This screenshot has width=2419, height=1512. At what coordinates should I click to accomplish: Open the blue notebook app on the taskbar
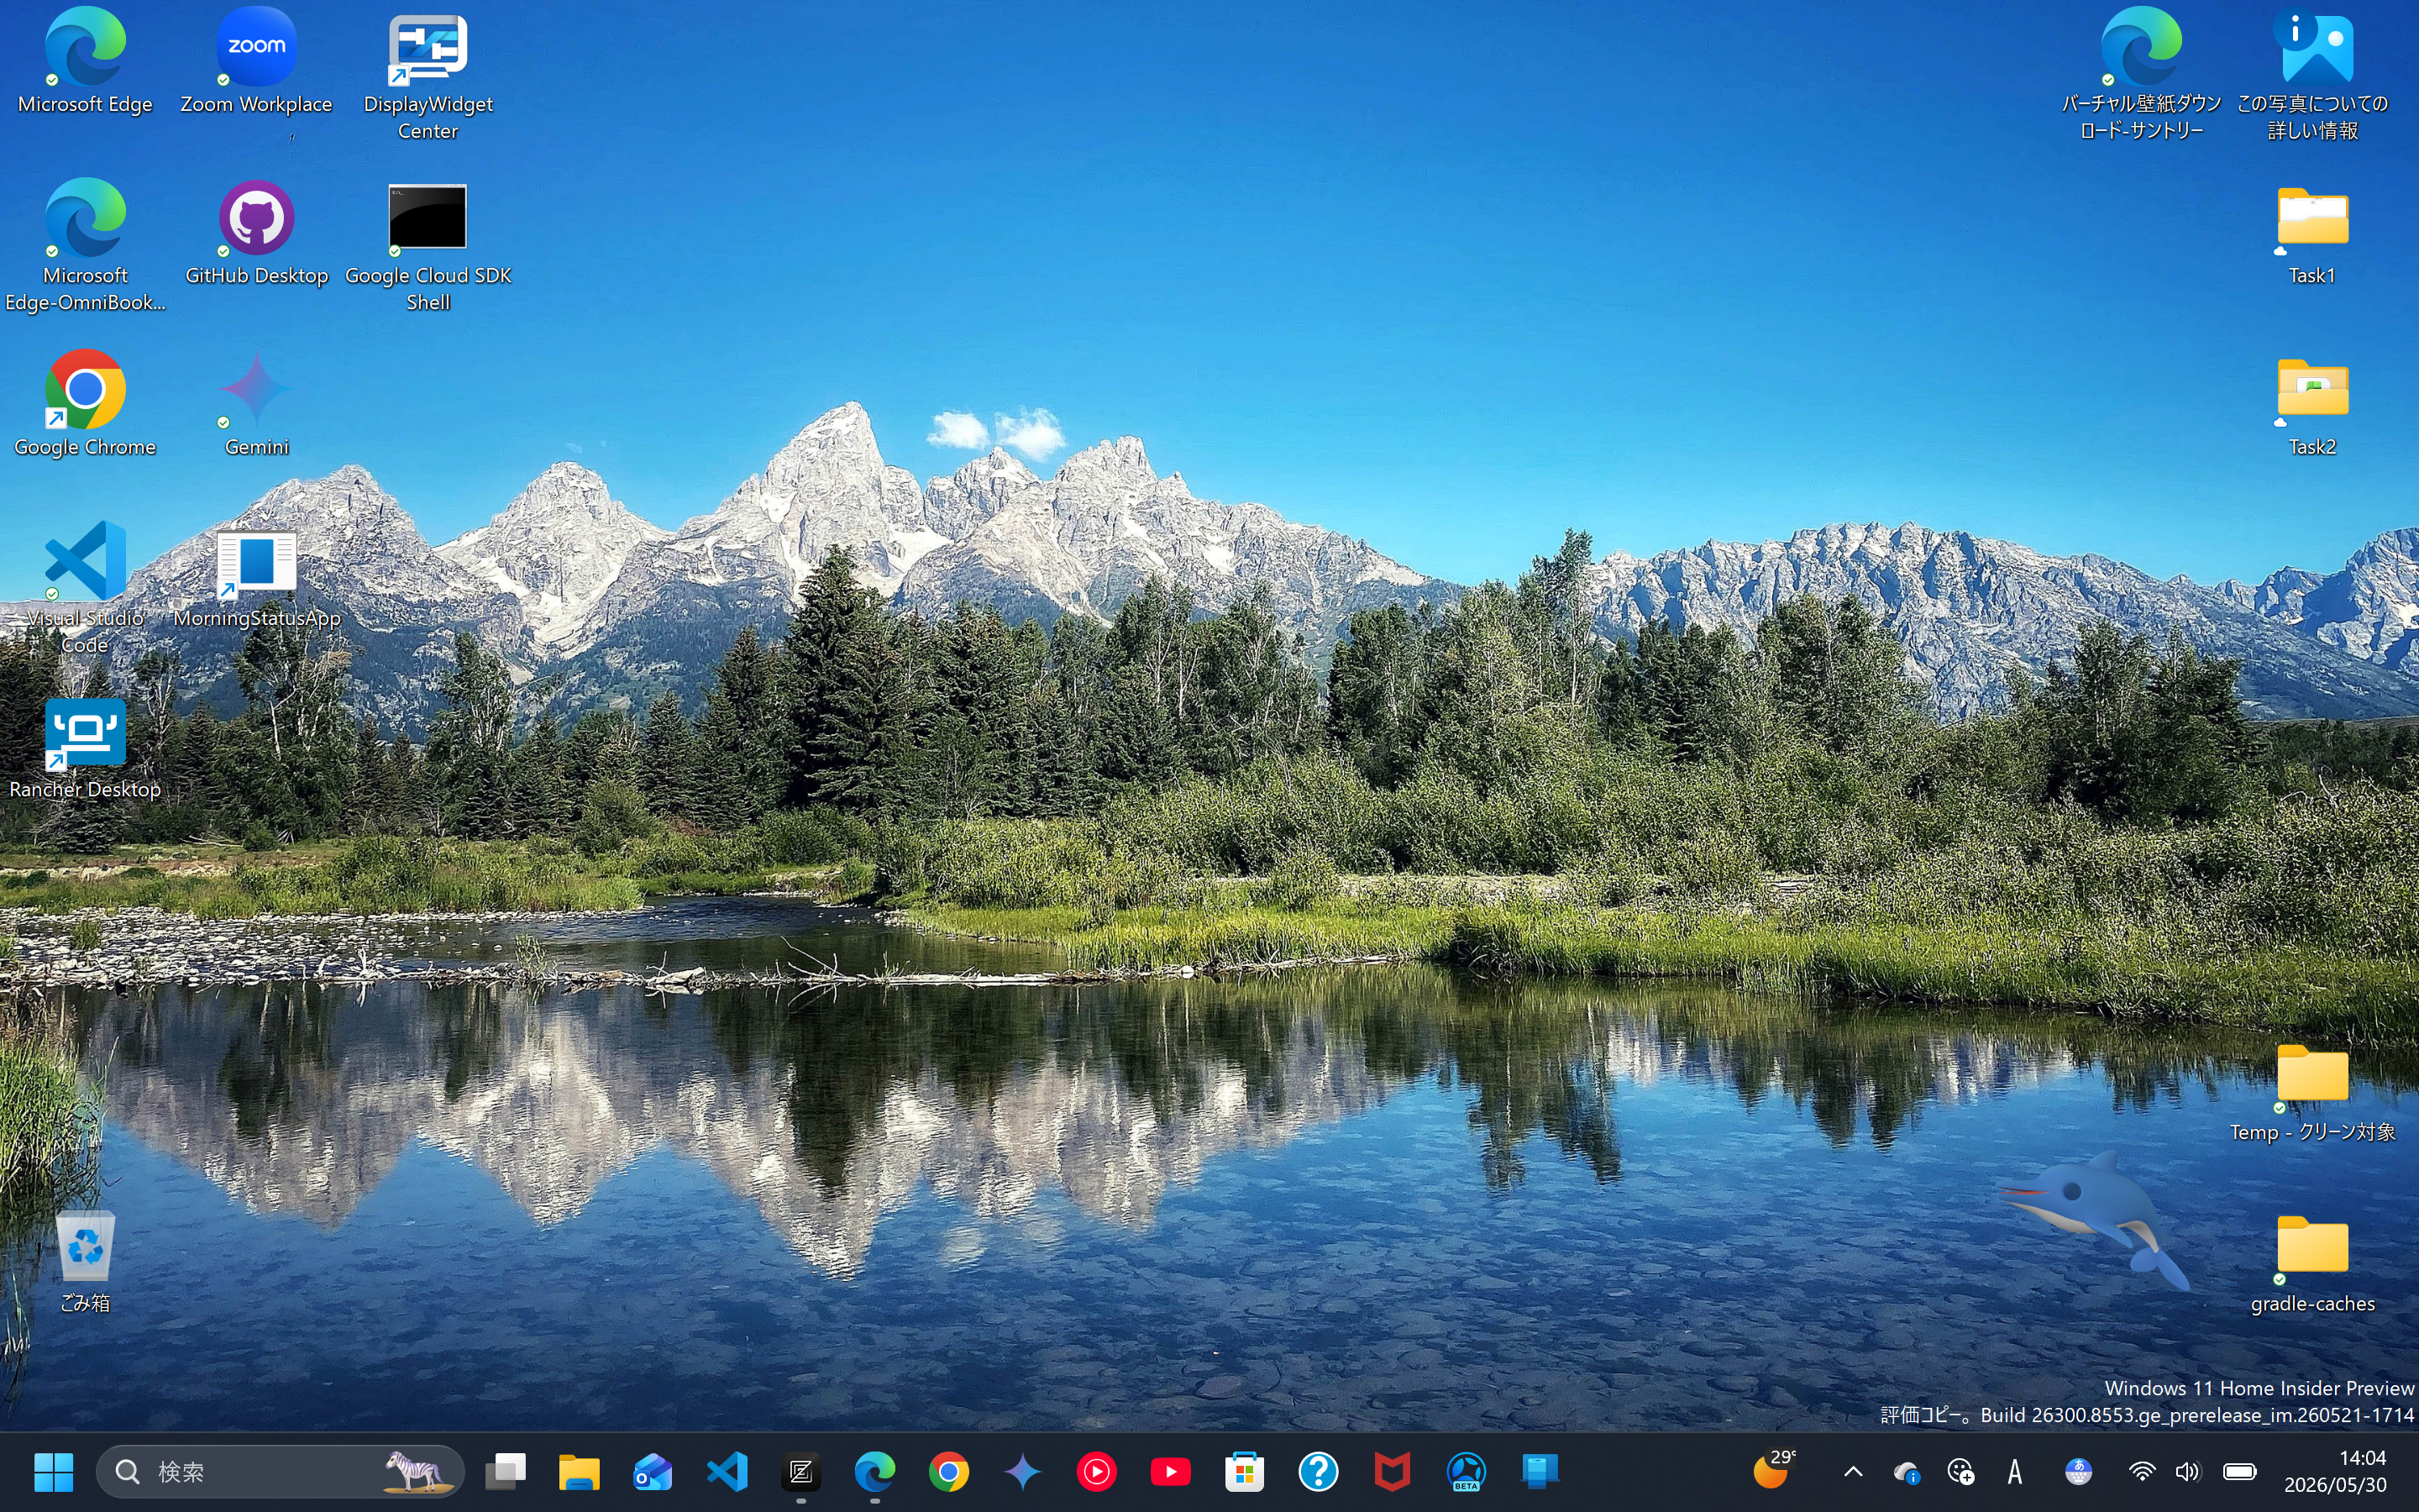1540,1471
